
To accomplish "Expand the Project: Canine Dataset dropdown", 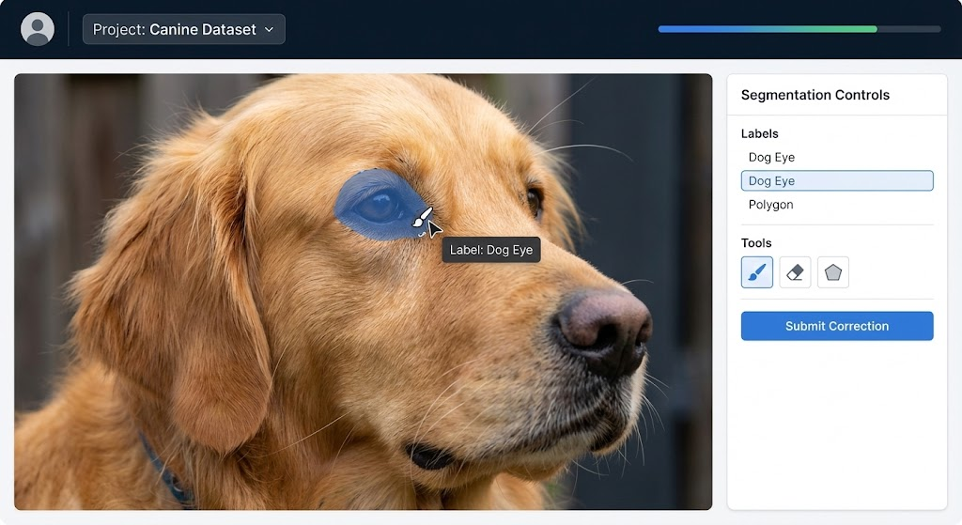I will 183,29.
